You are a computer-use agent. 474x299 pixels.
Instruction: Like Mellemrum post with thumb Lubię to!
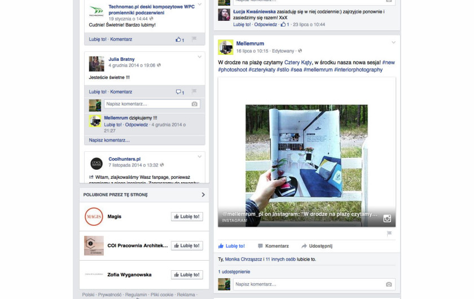(x=231, y=246)
